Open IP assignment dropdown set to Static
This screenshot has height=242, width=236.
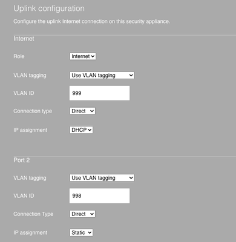81,233
